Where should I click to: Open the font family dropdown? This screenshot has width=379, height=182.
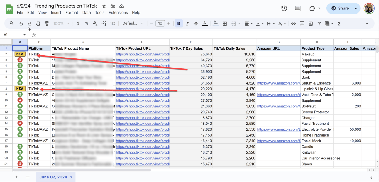point(133,23)
